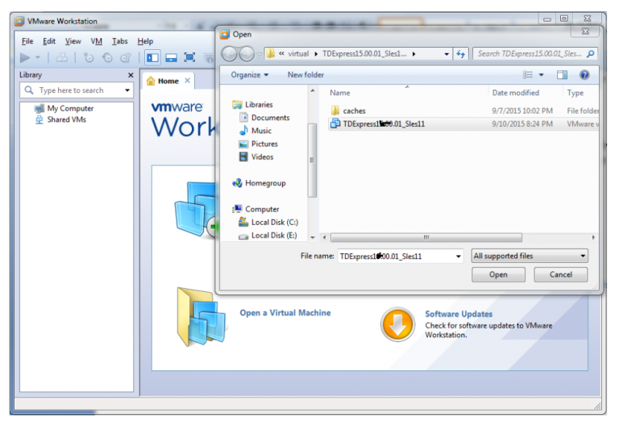
Task: Select Shared VMs in the Library tree
Action: (x=60, y=119)
